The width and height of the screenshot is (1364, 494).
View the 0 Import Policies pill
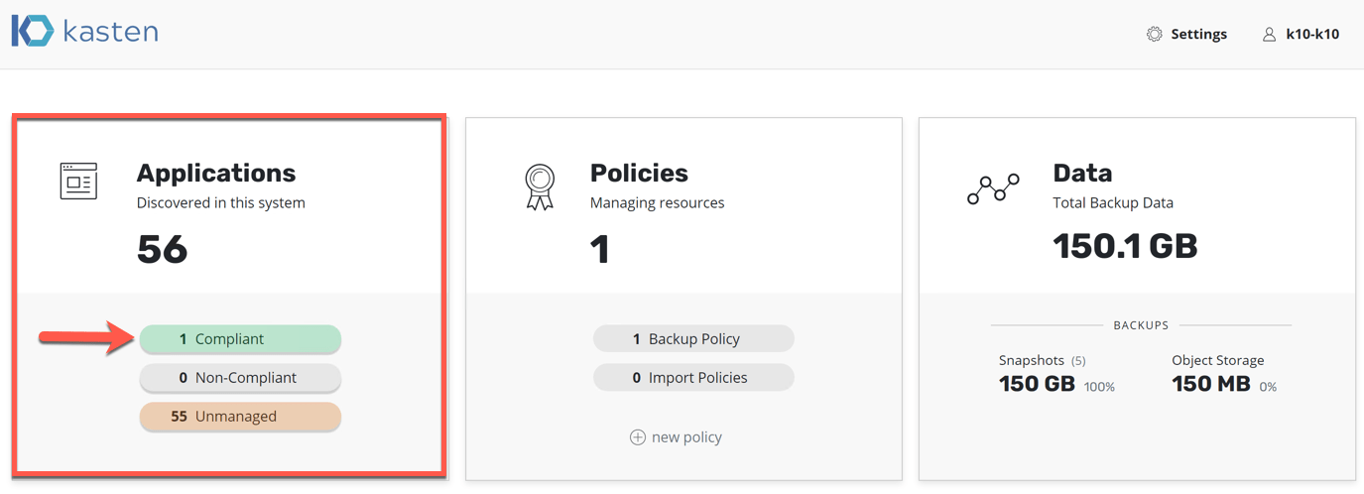click(693, 378)
